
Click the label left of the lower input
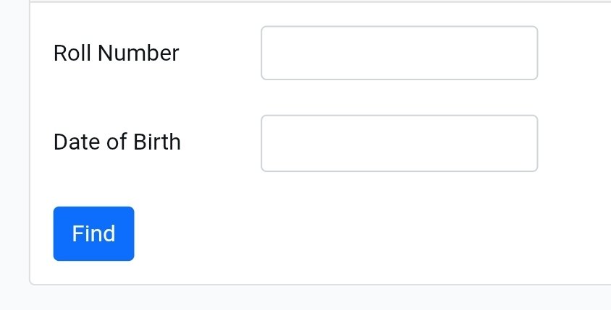117,142
